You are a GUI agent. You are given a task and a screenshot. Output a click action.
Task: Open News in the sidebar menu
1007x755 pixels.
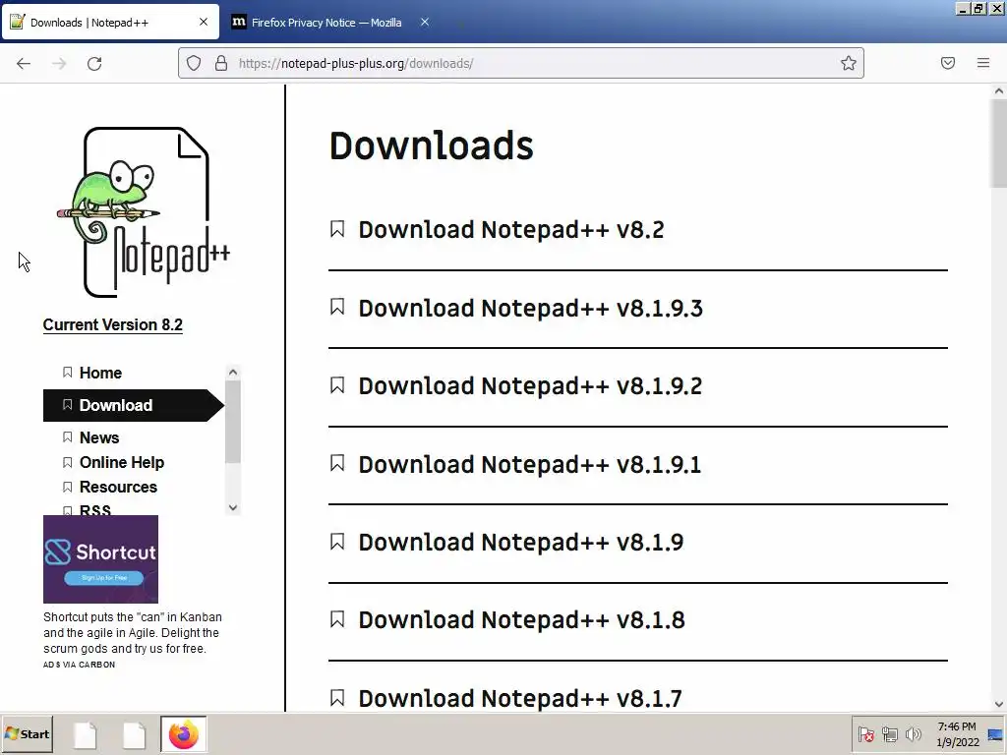pos(99,437)
